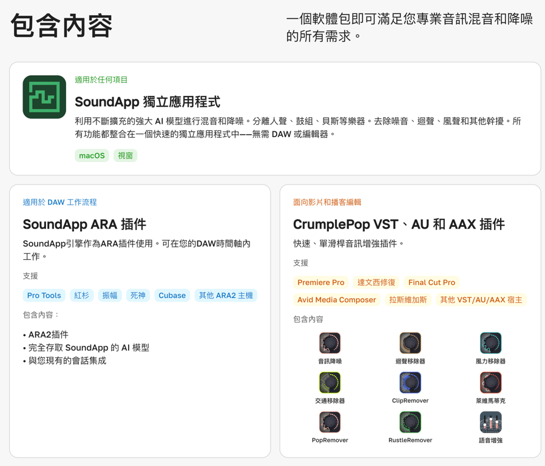Click the 語音增強 label text
Viewport: 545px width, 466px height.
[491, 441]
